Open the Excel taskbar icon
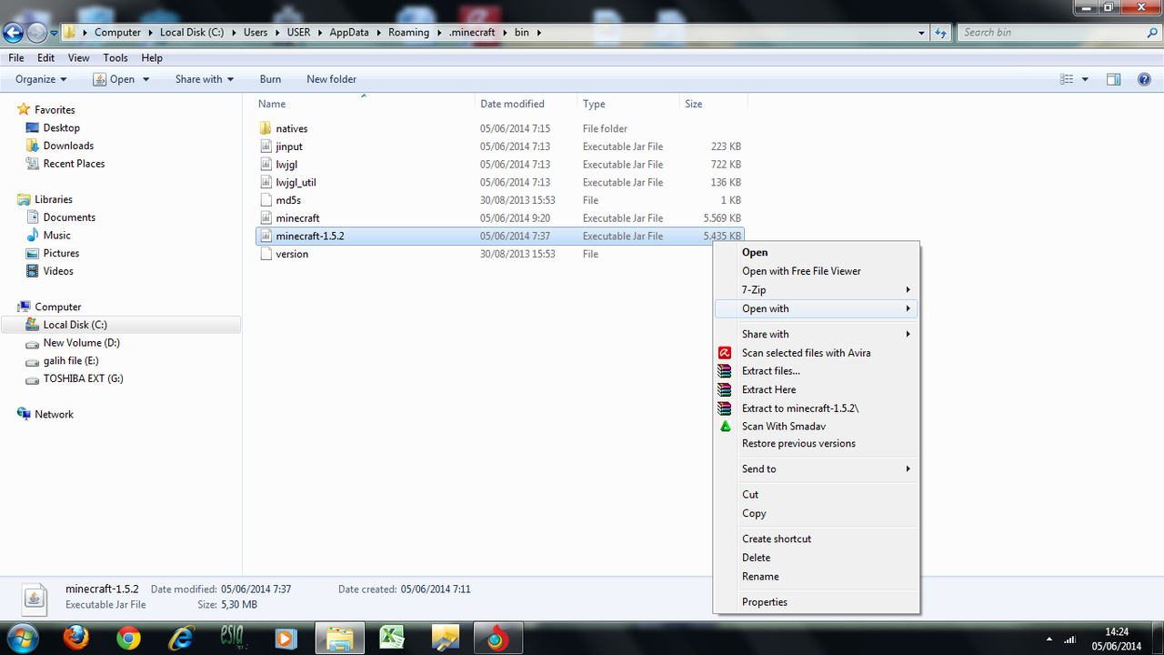 point(392,639)
